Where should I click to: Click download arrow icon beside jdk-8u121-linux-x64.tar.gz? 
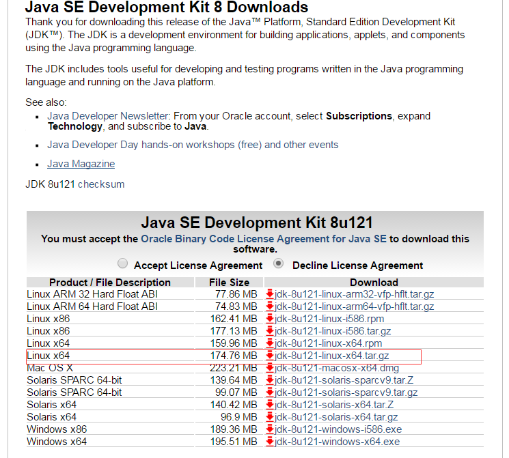[269, 356]
